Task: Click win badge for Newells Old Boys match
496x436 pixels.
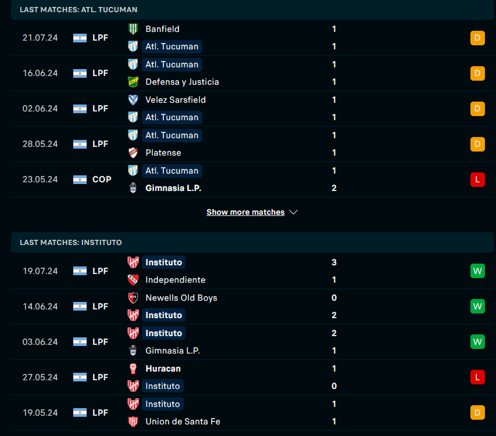Action: coord(477,306)
